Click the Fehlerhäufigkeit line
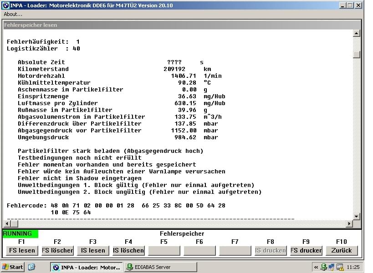The image size is (373, 273). 43,42
